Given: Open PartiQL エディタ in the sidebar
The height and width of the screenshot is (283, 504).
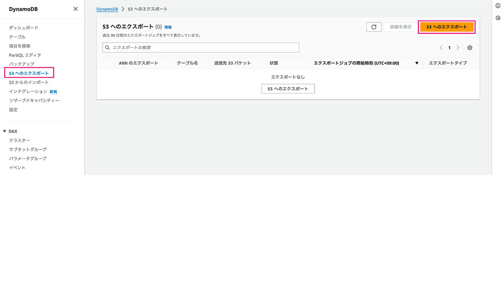Looking at the screenshot, I should click(x=25, y=55).
